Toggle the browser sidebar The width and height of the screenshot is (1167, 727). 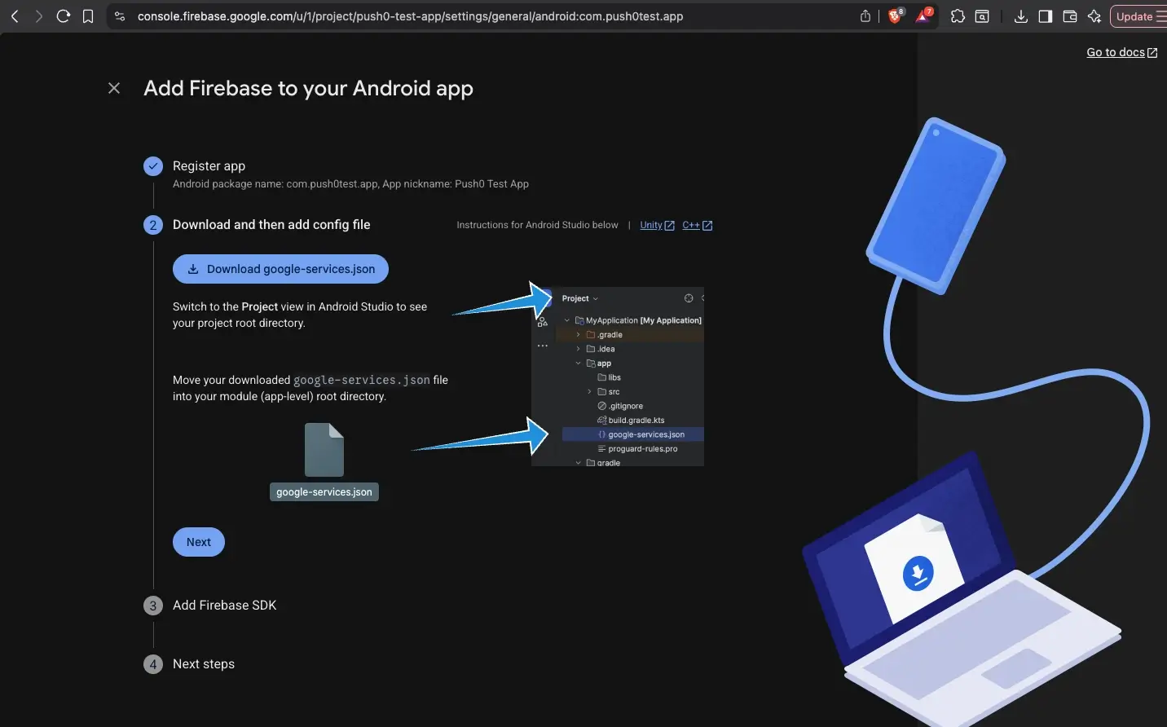coord(1045,15)
